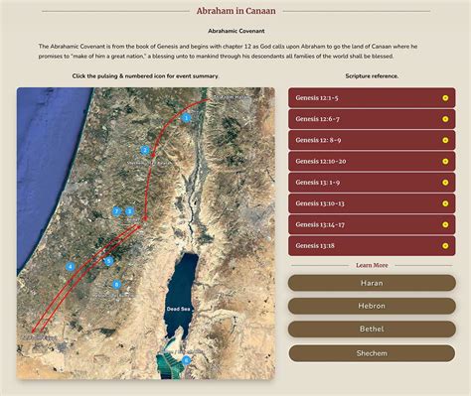Screen dimensions: 471x396
Task: Click the Abraham in Canaan heading
Action: point(235,11)
